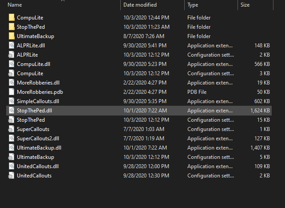
Task: Click the CompuLite folder icon
Action: 12,18
